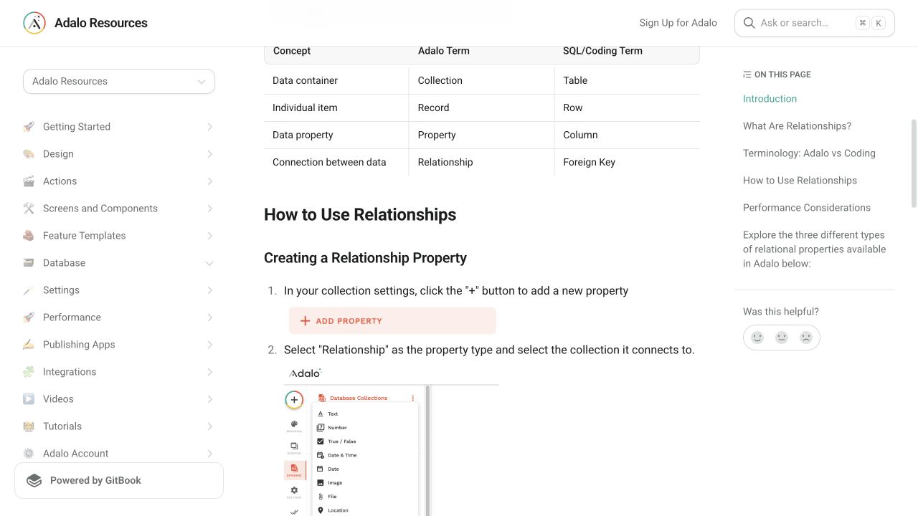Click the Videos play icon
The image size is (918, 516).
[29, 399]
